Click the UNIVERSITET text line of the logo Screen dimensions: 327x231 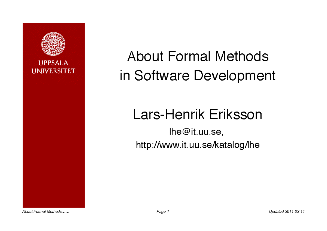pyautogui.click(x=53, y=71)
